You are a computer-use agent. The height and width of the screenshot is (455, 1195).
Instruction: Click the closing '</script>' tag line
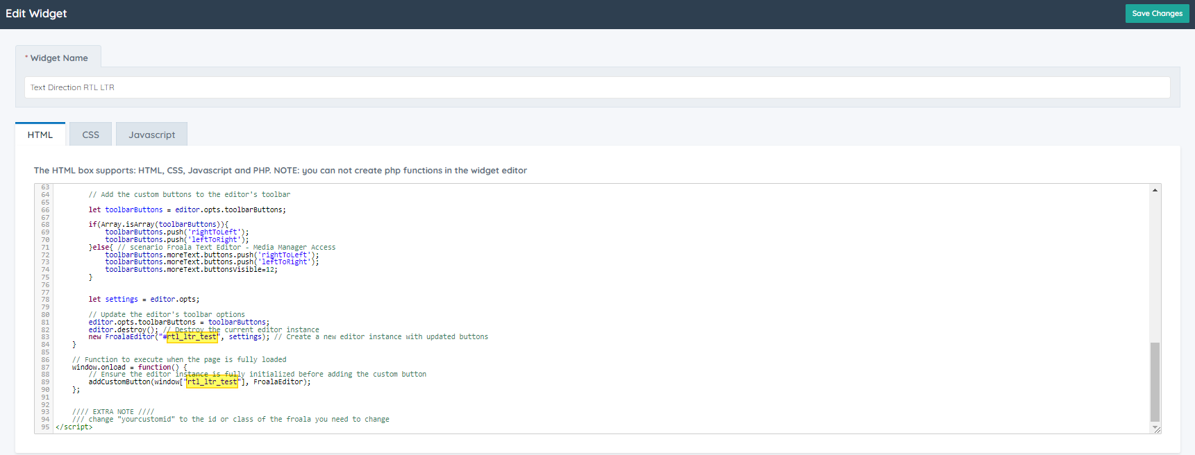(x=74, y=427)
